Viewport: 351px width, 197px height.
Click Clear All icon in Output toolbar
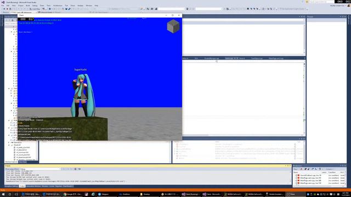[x=76, y=169]
